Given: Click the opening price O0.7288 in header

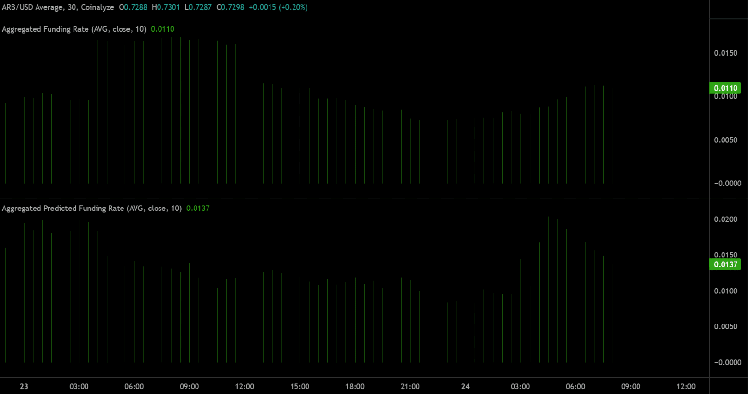Looking at the screenshot, I should click(x=133, y=7).
